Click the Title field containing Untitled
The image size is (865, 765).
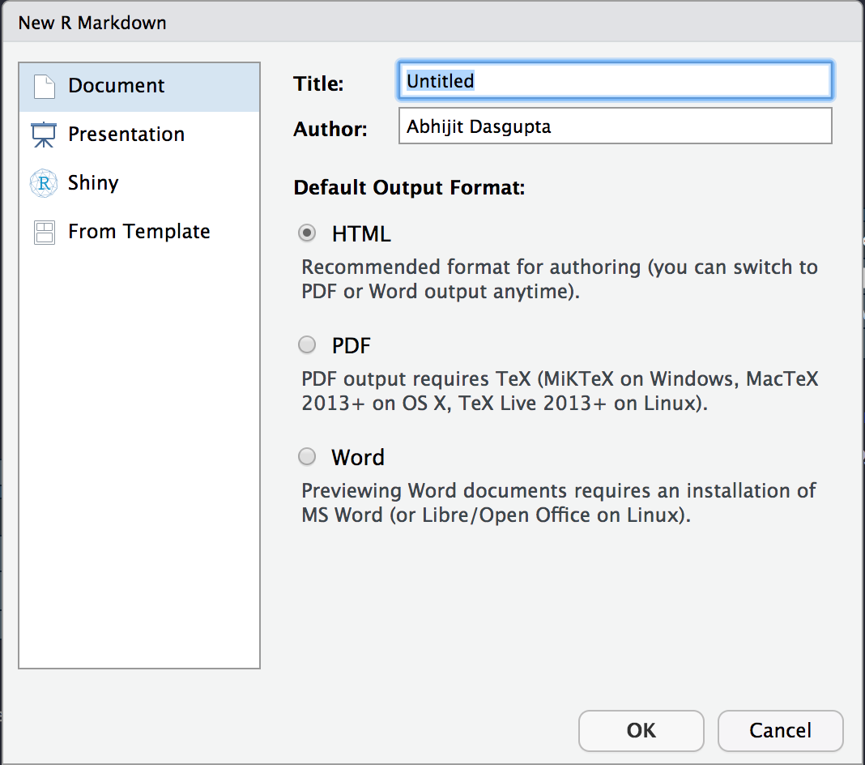(x=615, y=80)
